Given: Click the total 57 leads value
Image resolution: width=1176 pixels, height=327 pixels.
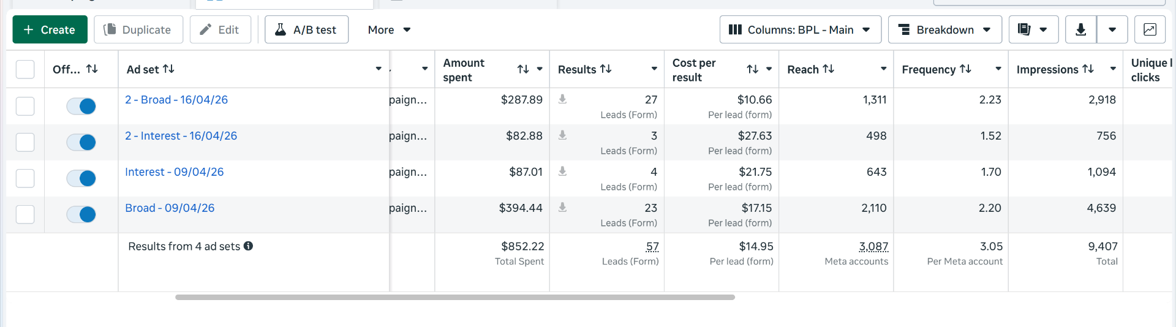Looking at the screenshot, I should click(652, 246).
